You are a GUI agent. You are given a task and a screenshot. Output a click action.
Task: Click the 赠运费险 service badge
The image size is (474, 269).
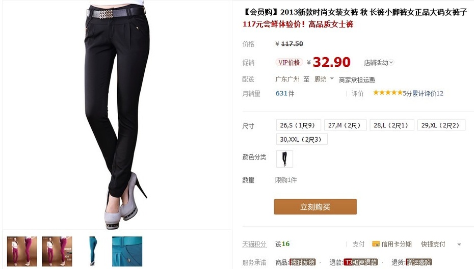click(x=418, y=262)
